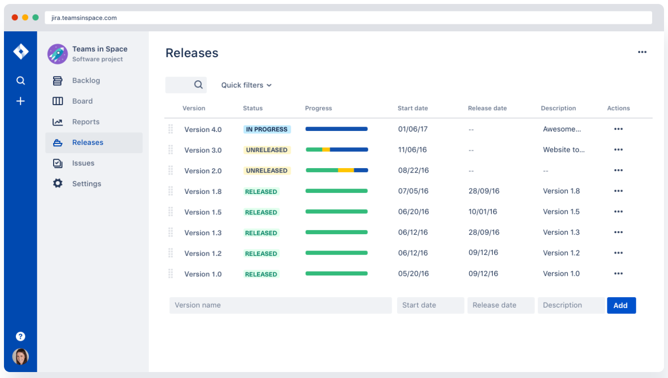The height and width of the screenshot is (378, 668).
Task: Open project Settings in the sidebar
Action: (86, 184)
